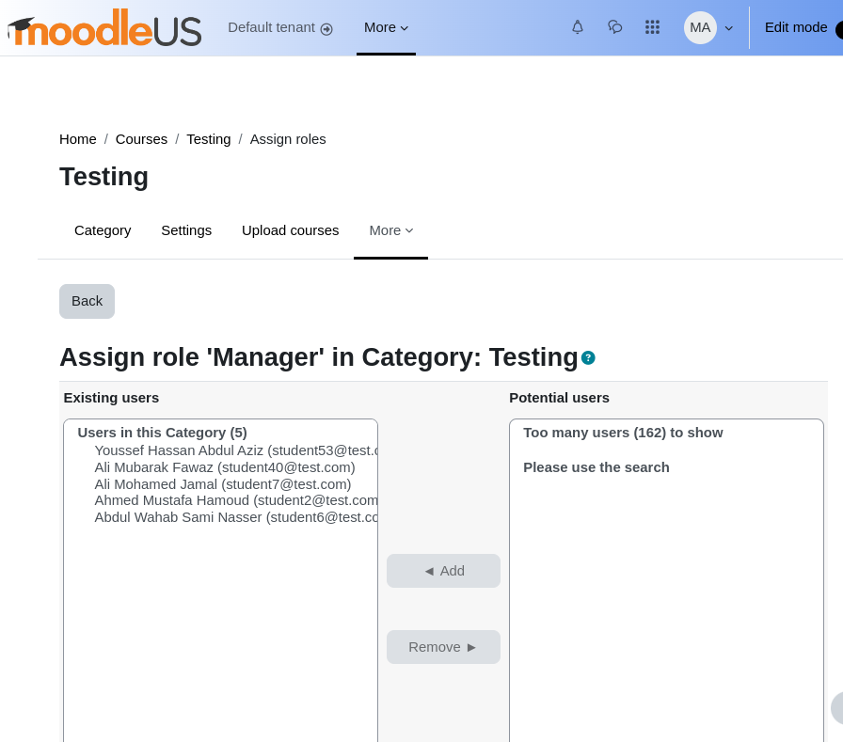Expand the user menu chevron
The width and height of the screenshot is (843, 742).
tap(729, 28)
